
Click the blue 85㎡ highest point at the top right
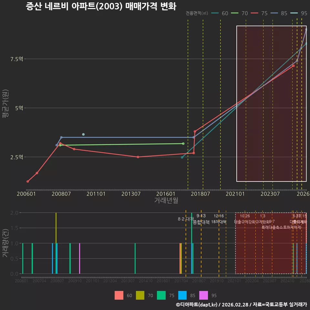(306, 29)
